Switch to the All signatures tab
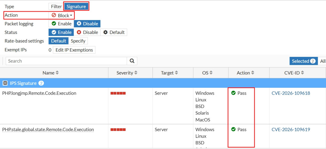 [x=323, y=61]
